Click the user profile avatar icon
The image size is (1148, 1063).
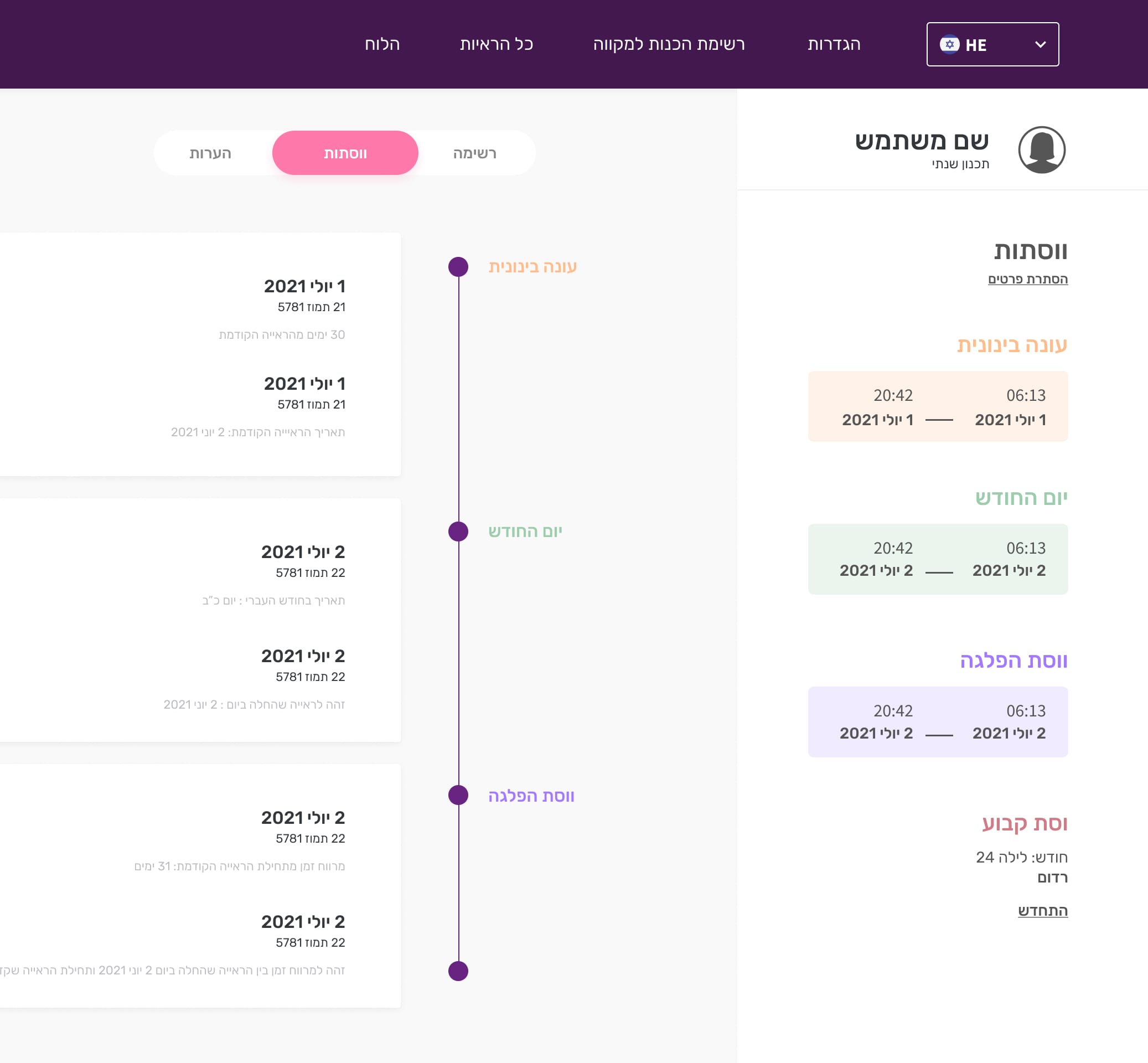(x=1042, y=150)
